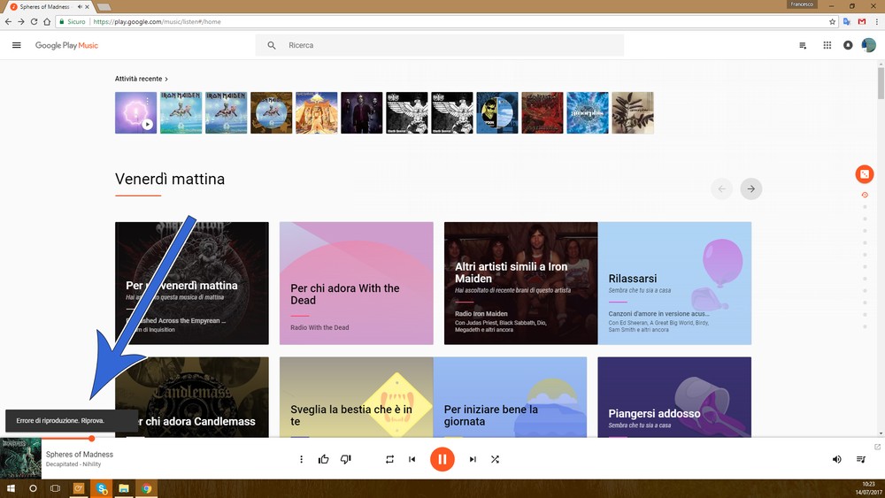
Task: Open the Powerslave album thumbnail
Action: 317,113
